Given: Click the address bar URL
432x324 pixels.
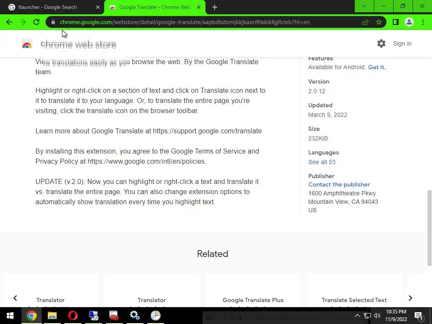Looking at the screenshot, I should [185, 22].
